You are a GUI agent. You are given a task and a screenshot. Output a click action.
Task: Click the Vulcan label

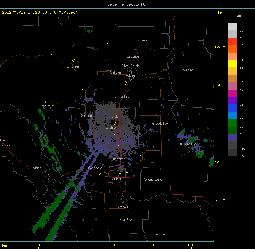(x=161, y=234)
